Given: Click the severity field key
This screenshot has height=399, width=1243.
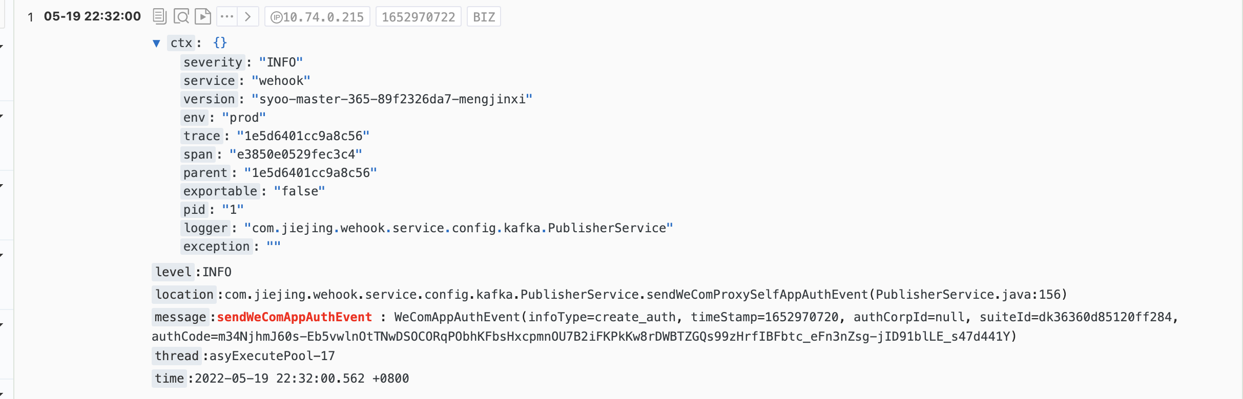Looking at the screenshot, I should point(213,62).
